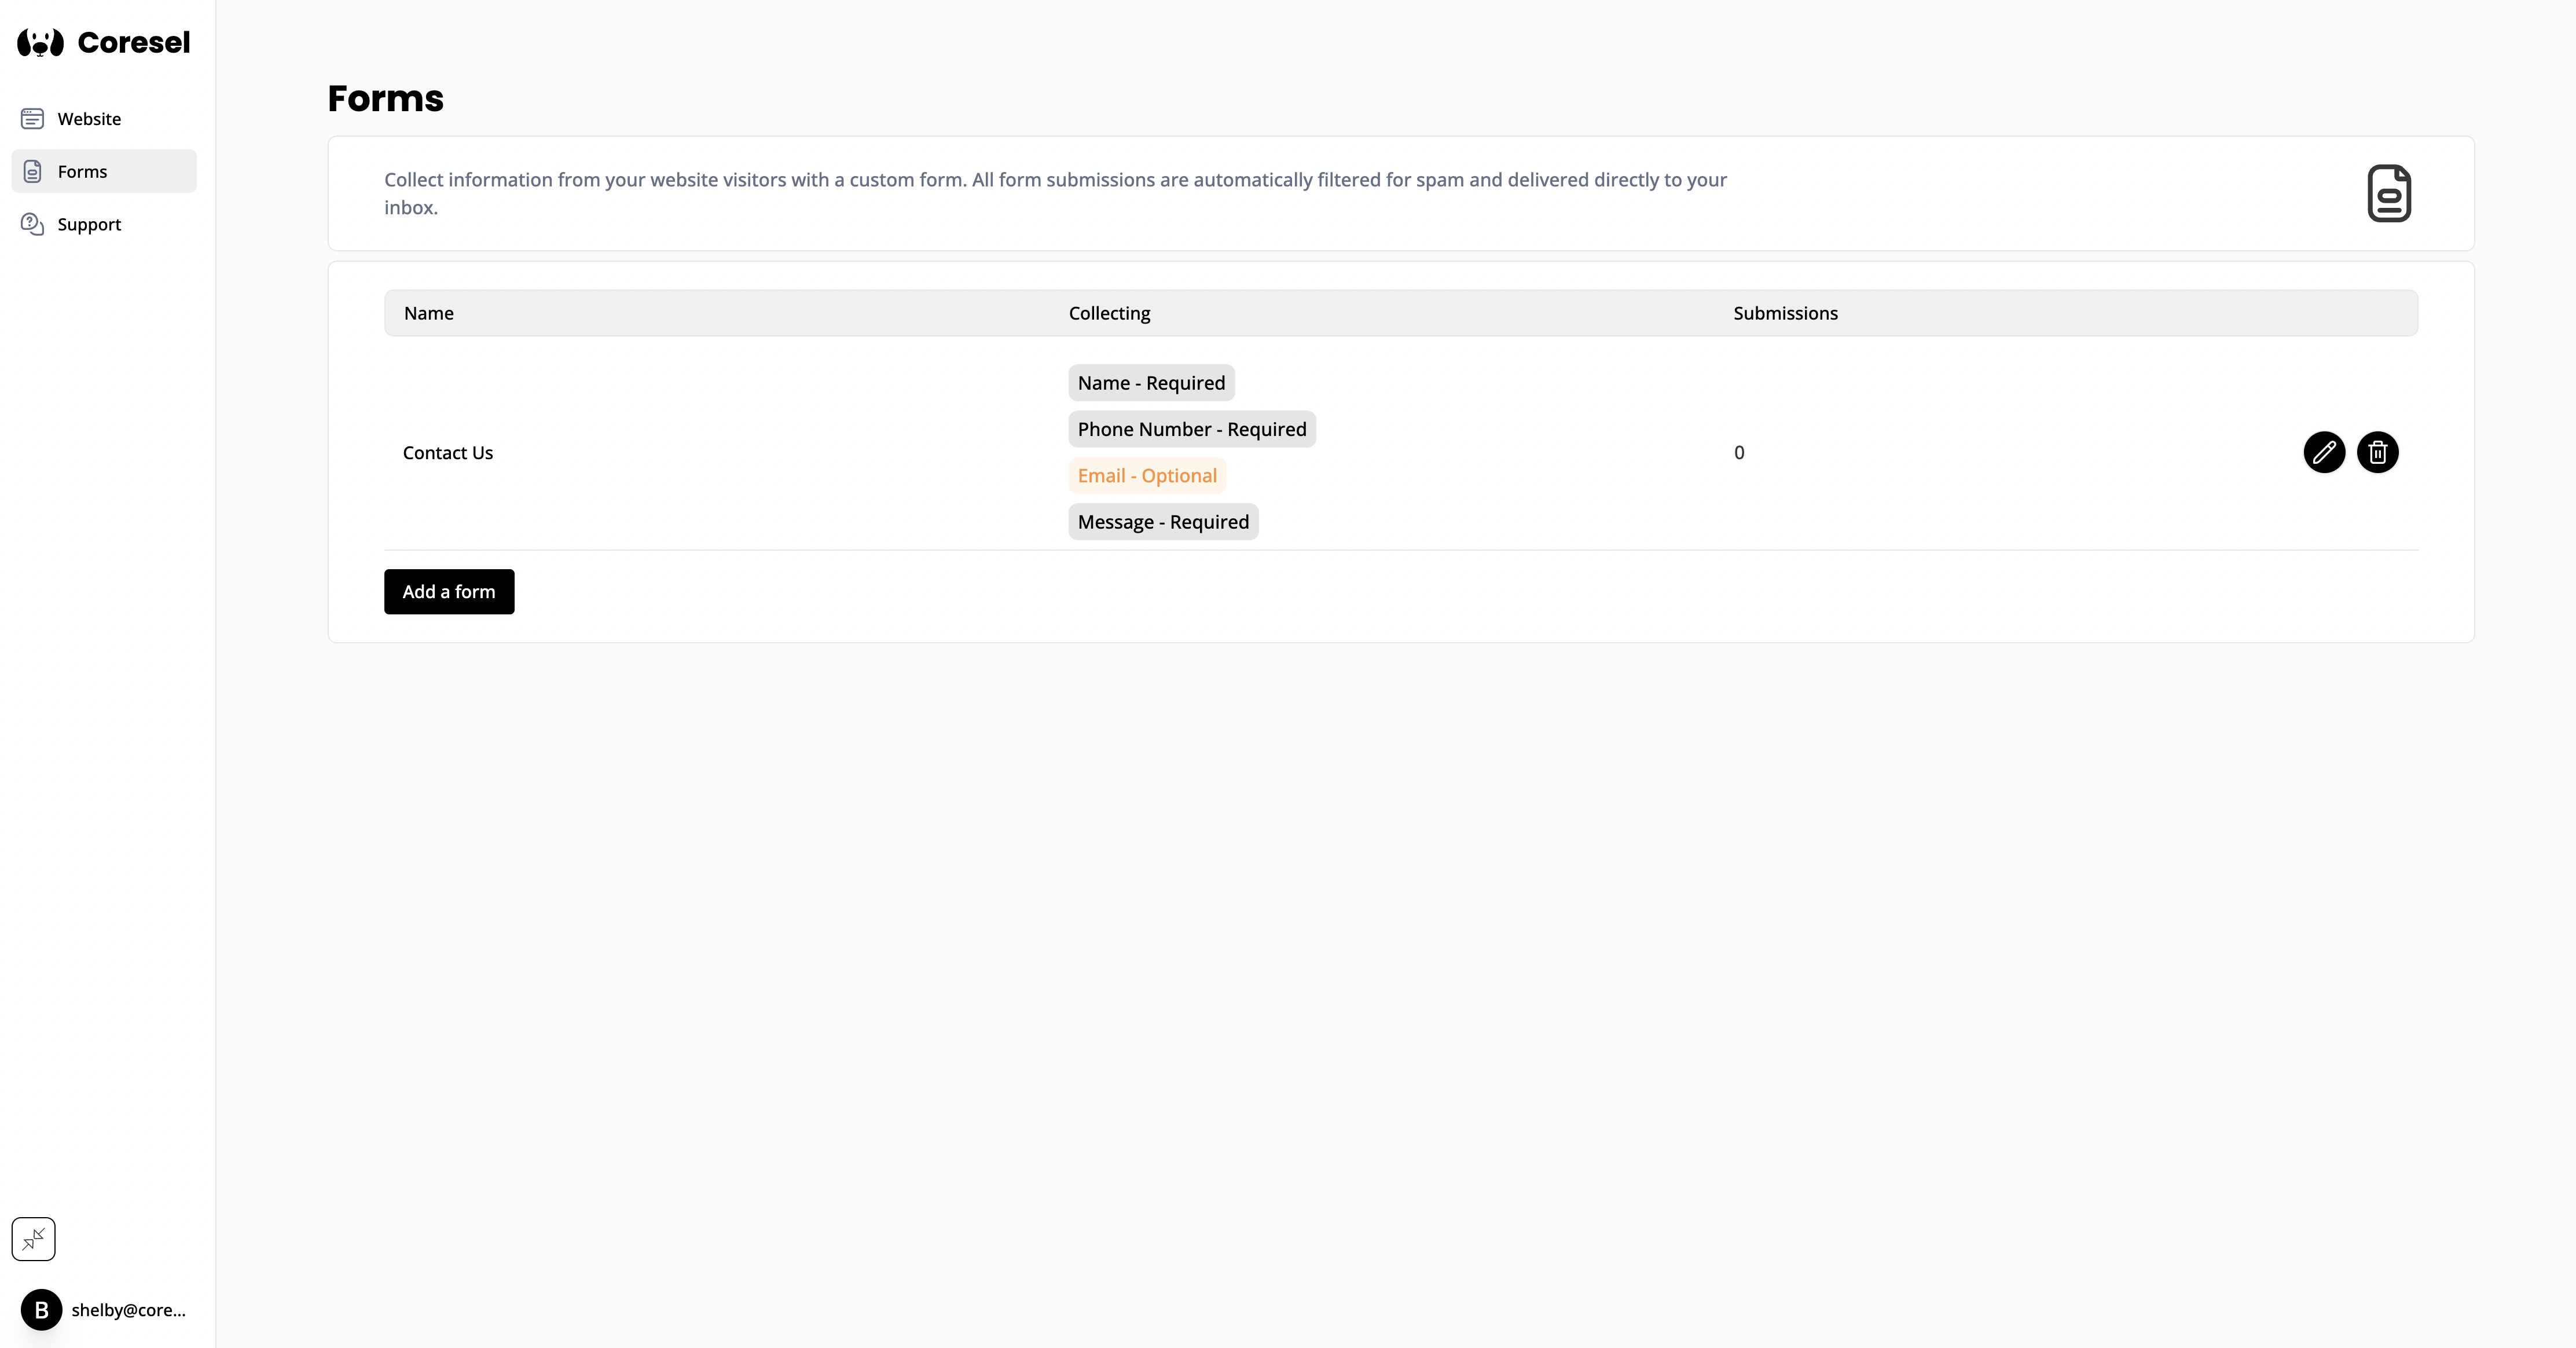Image resolution: width=2576 pixels, height=1348 pixels.
Task: Click the Website sidebar icon
Action: click(x=32, y=119)
